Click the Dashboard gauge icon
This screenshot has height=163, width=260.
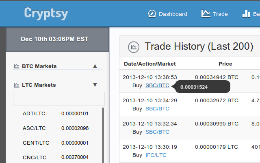[x=152, y=14]
